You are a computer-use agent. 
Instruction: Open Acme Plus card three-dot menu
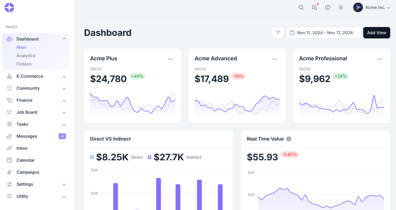170,59
